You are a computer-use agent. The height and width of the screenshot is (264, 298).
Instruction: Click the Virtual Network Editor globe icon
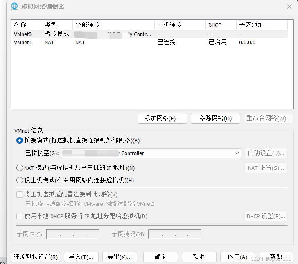tap(14, 7)
